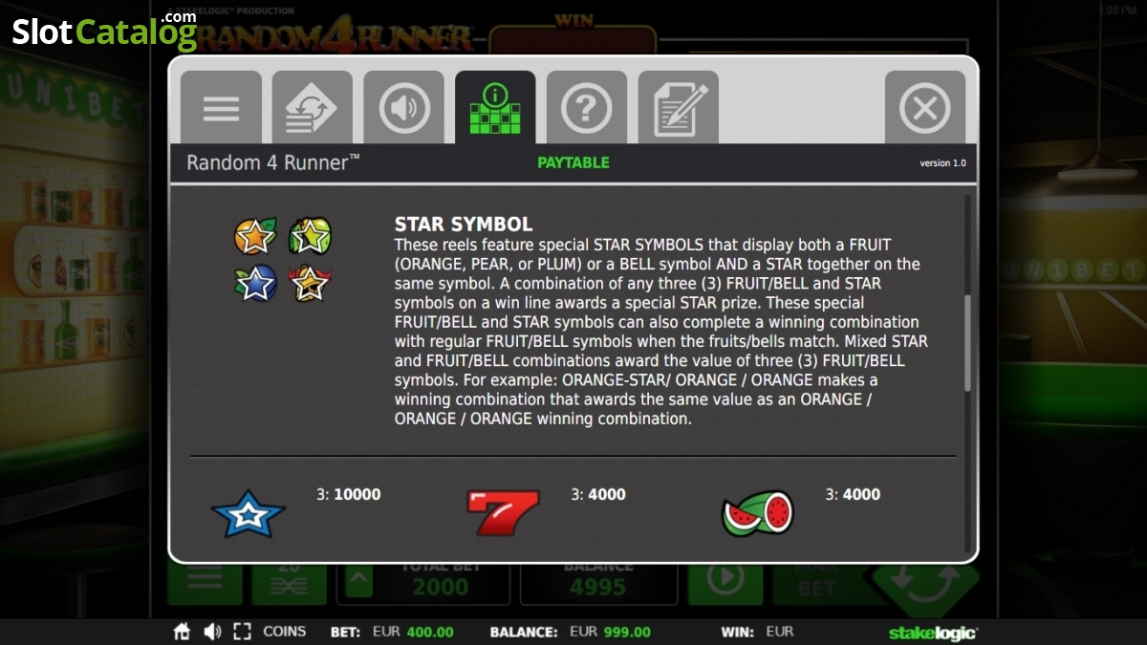Close the paytable dialog
1147x645 pixels.
[x=925, y=108]
